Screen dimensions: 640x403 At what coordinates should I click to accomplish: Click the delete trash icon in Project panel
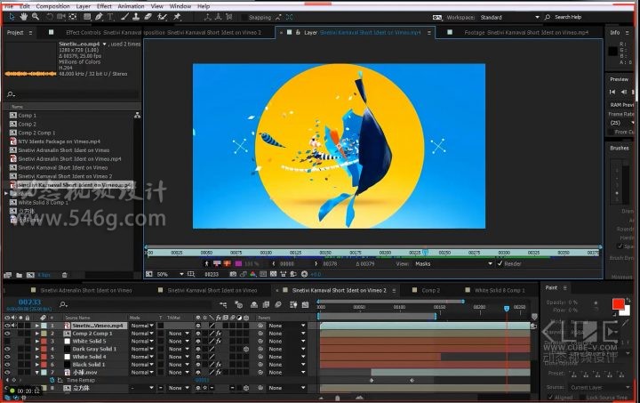pyautogui.click(x=65, y=275)
